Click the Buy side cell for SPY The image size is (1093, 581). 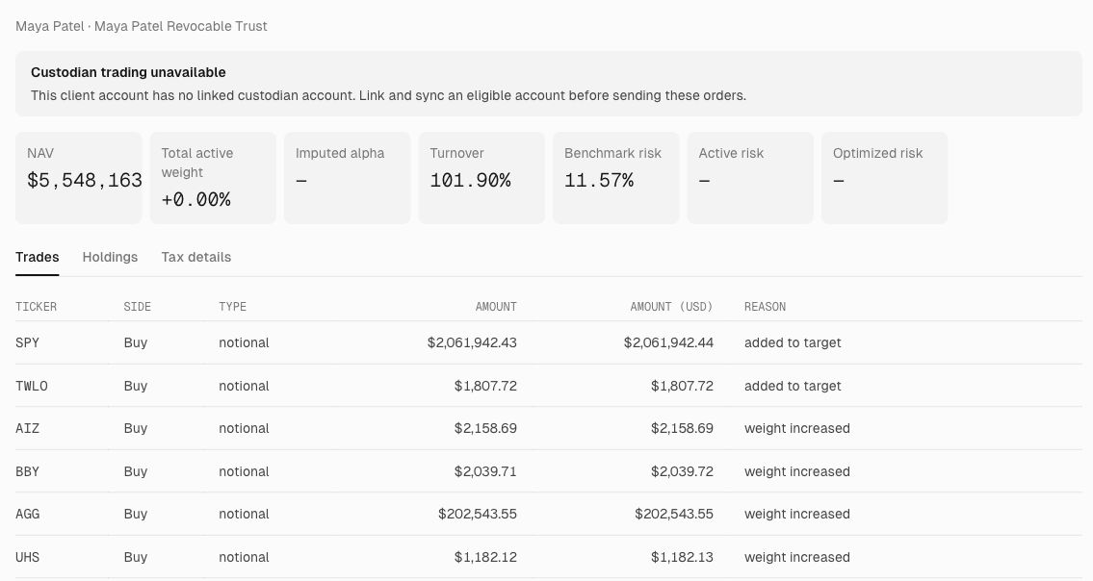tap(135, 342)
